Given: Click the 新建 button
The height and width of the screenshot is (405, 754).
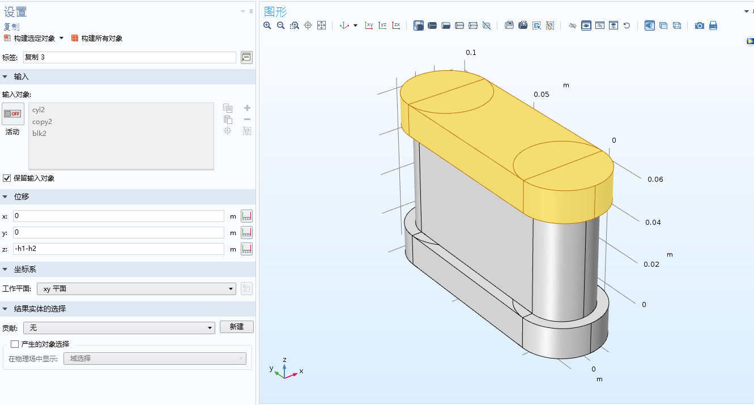Looking at the screenshot, I should [x=237, y=327].
